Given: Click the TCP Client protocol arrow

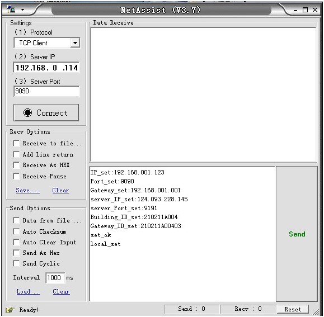Looking at the screenshot, I should (75, 43).
